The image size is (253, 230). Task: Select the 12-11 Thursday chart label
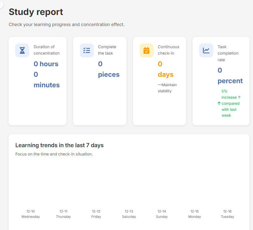[x=63, y=214]
